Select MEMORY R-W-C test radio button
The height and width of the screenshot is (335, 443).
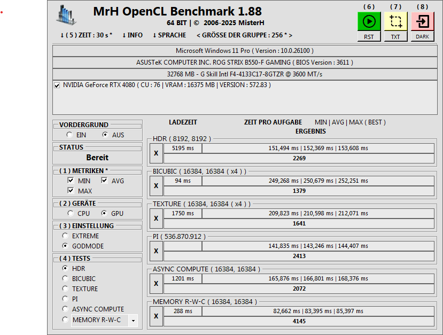65,320
